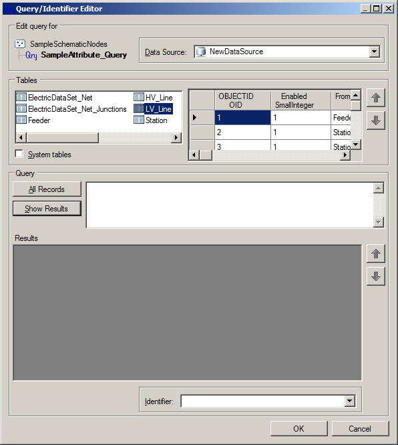Click the ElectricDataSet_Net_Junctions table icon
The image size is (398, 445).
click(21, 108)
